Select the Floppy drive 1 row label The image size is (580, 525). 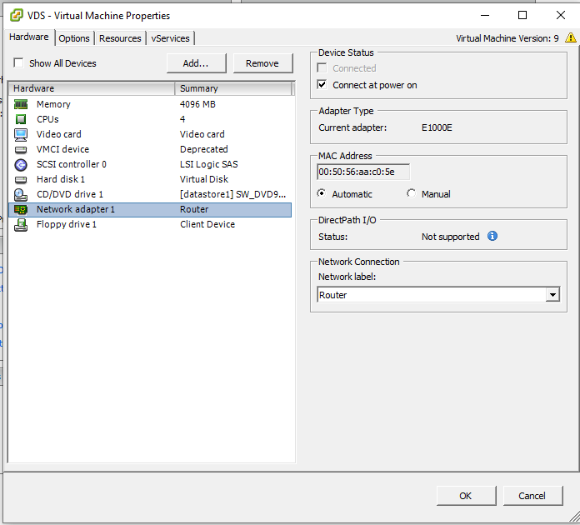click(x=67, y=224)
